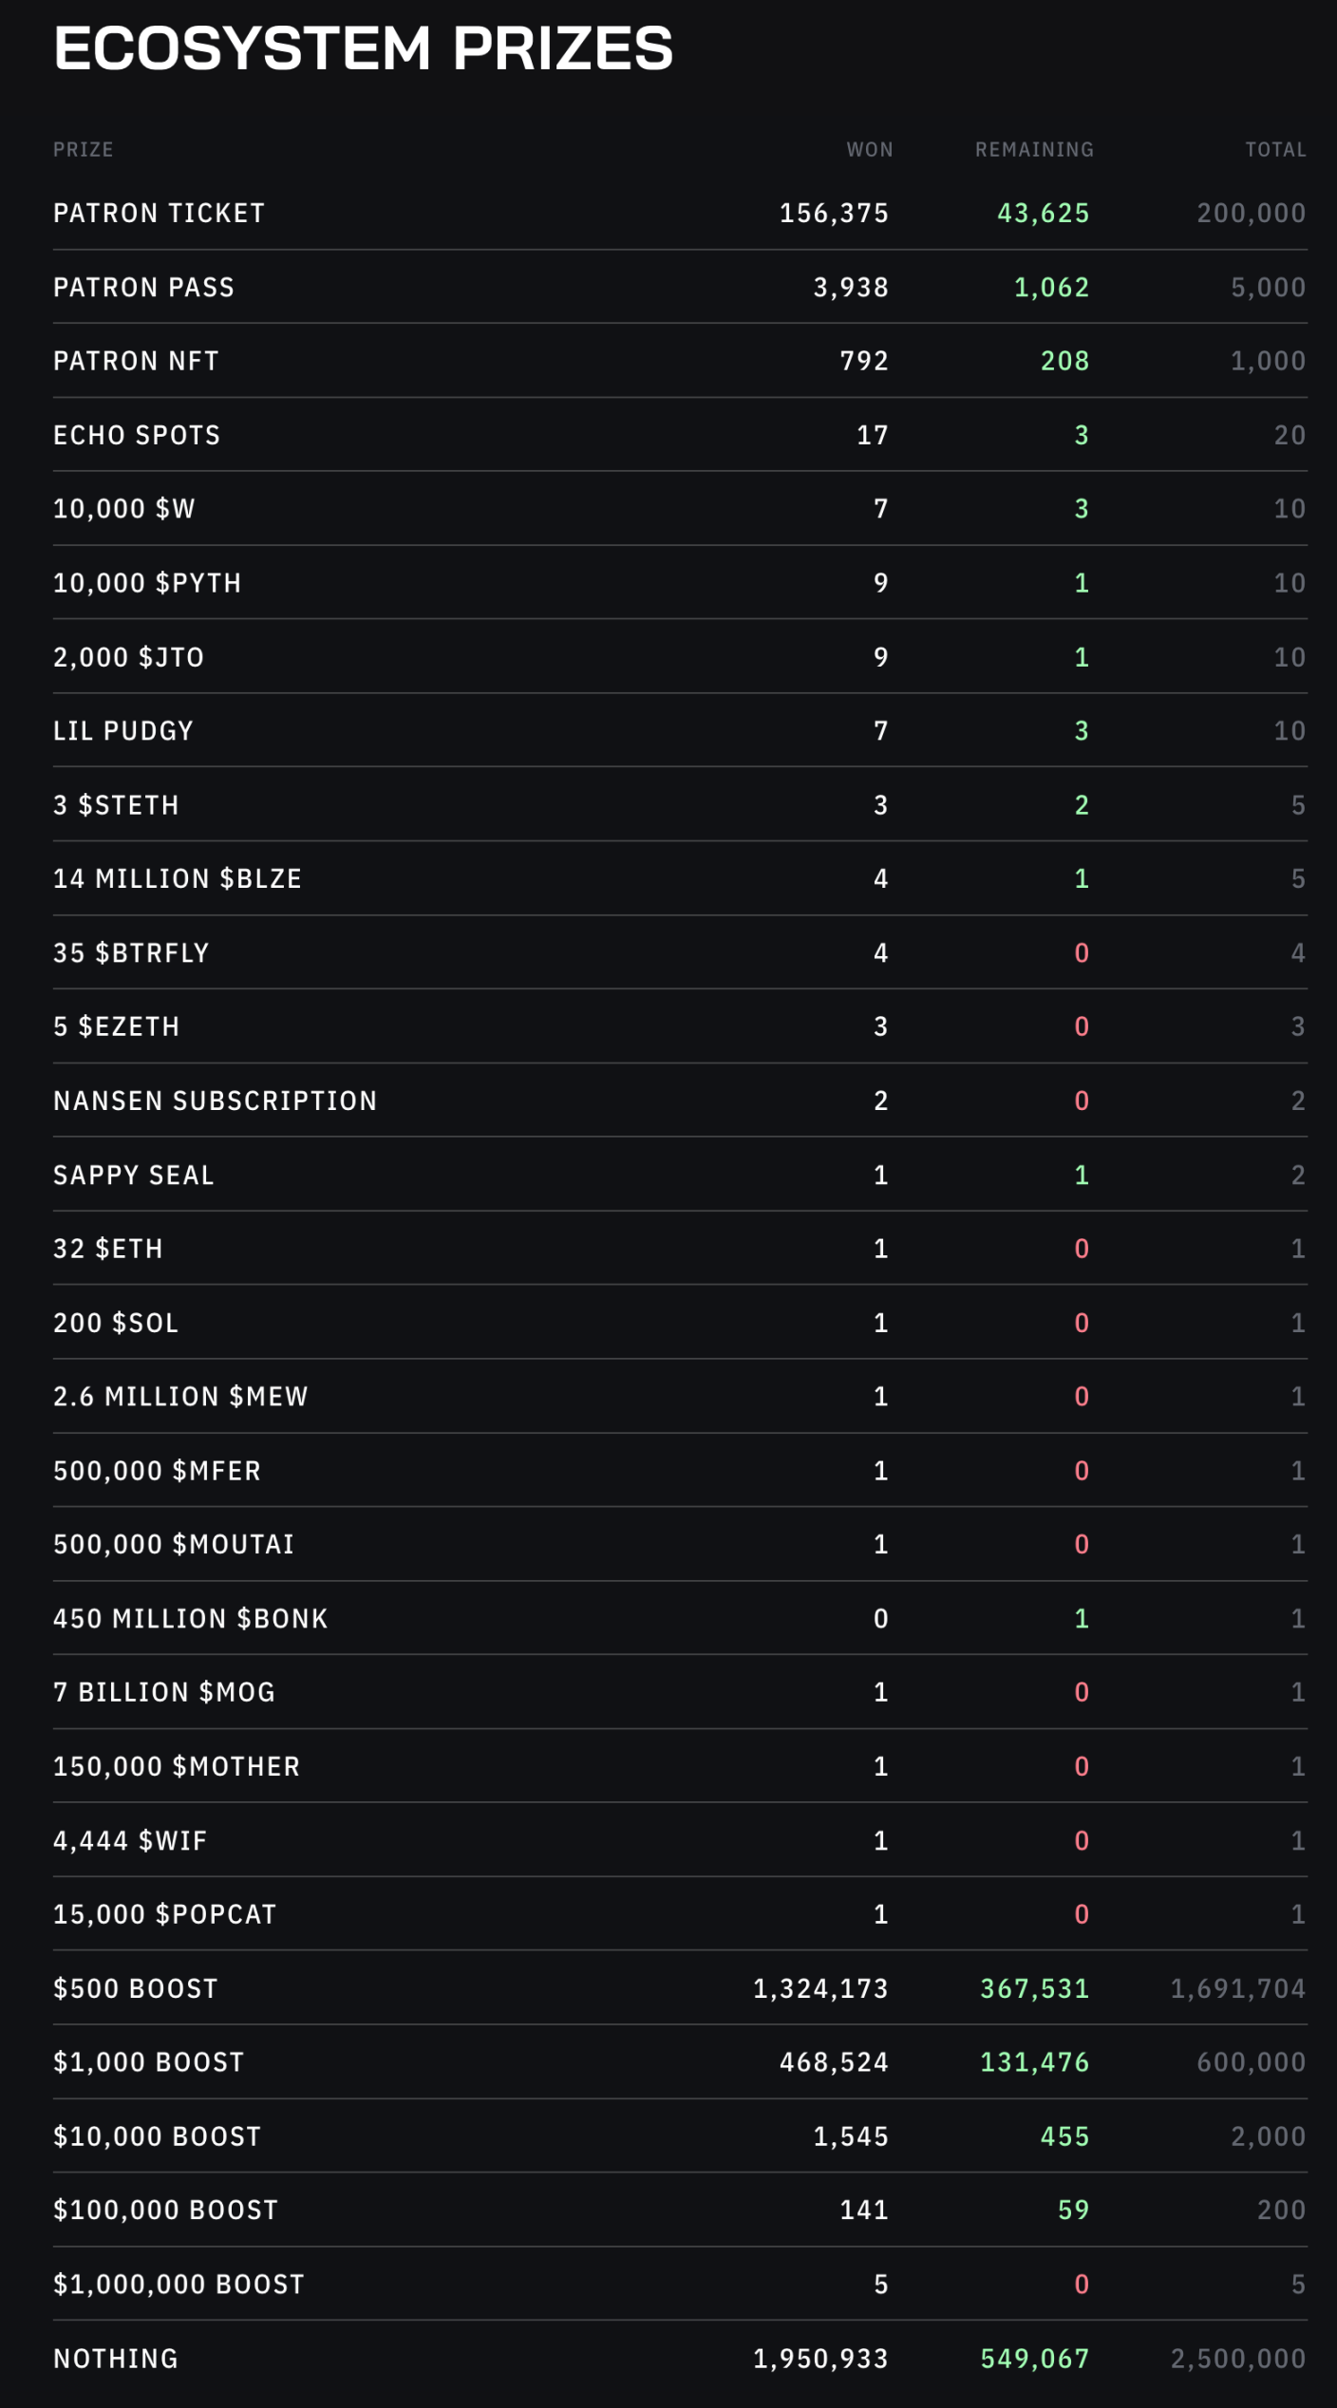Click the NOTHING row label
This screenshot has height=2408, width=1337.
(116, 2359)
